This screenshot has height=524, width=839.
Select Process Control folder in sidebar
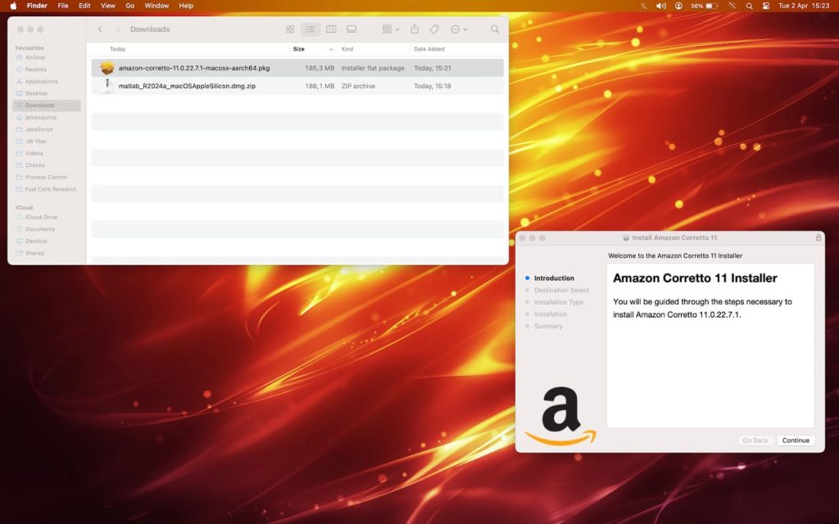pos(46,177)
